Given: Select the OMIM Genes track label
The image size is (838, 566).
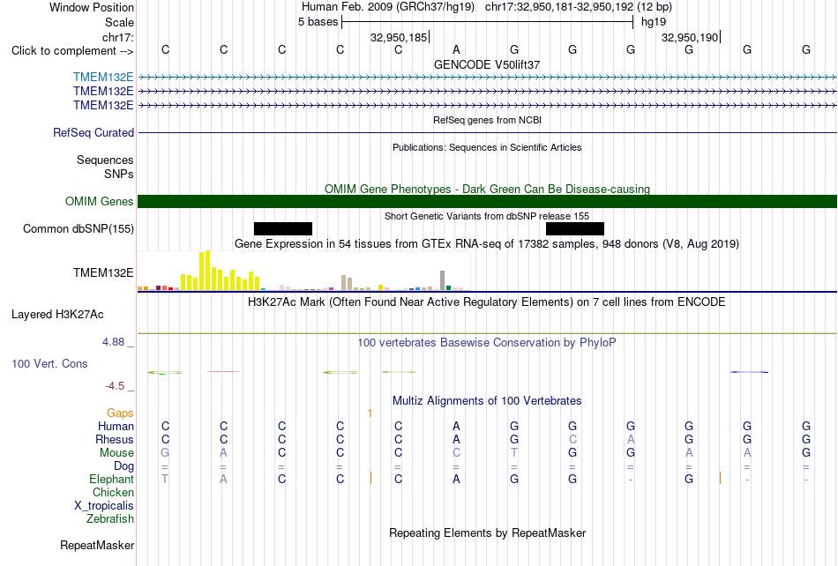Looking at the screenshot, I should [x=100, y=201].
